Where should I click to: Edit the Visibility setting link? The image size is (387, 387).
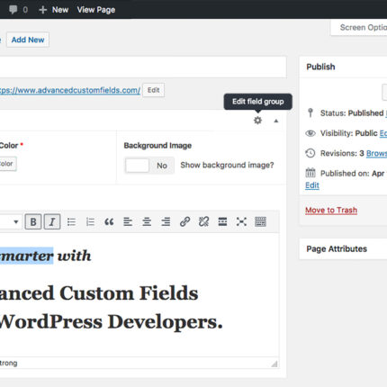click(x=383, y=133)
